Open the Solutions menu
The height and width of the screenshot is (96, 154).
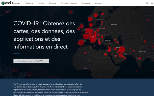pyautogui.click(x=29, y=3)
